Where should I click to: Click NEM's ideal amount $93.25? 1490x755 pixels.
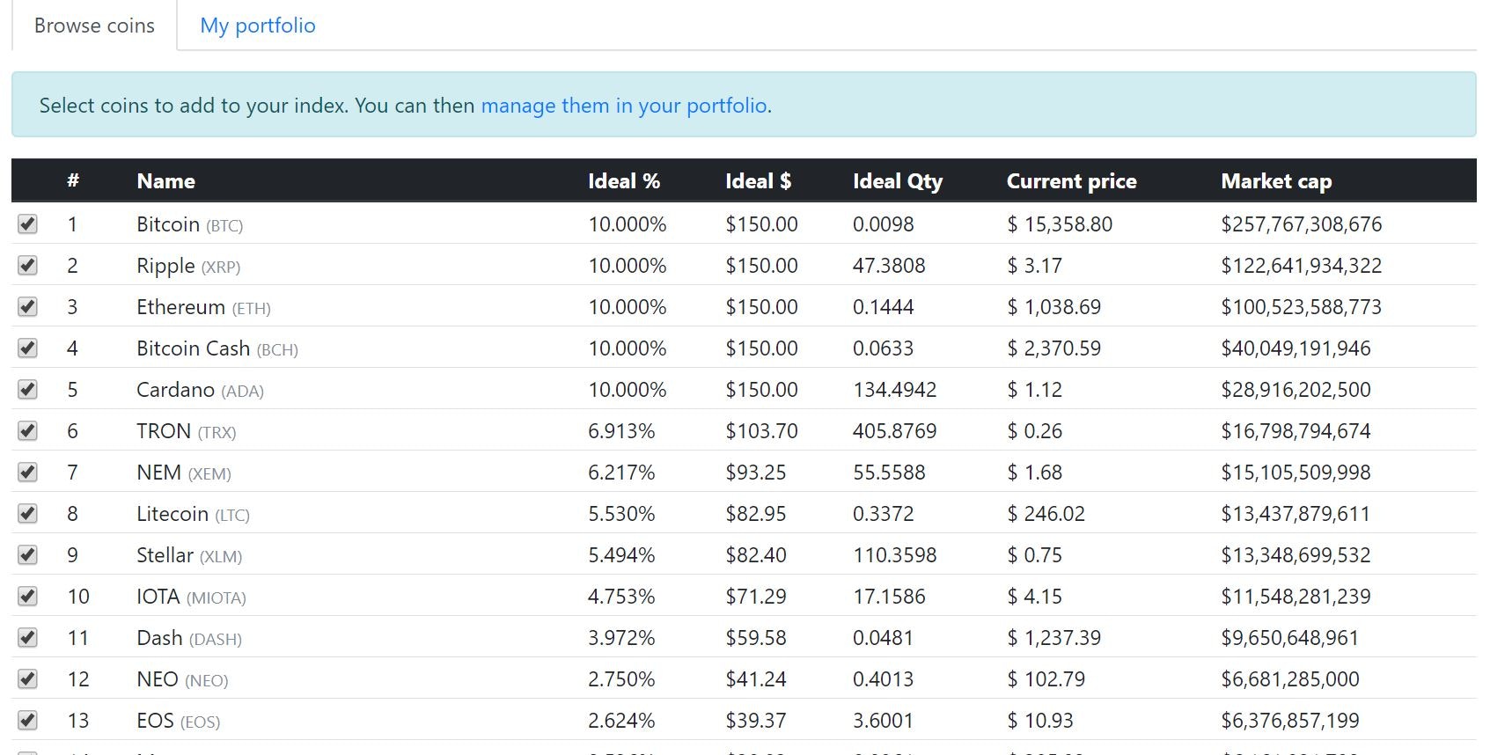tap(756, 473)
